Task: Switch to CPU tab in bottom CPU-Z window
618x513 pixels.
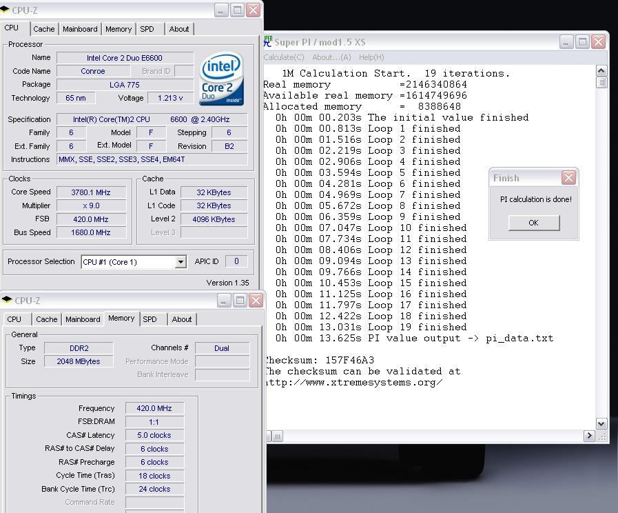Action: coord(14,319)
